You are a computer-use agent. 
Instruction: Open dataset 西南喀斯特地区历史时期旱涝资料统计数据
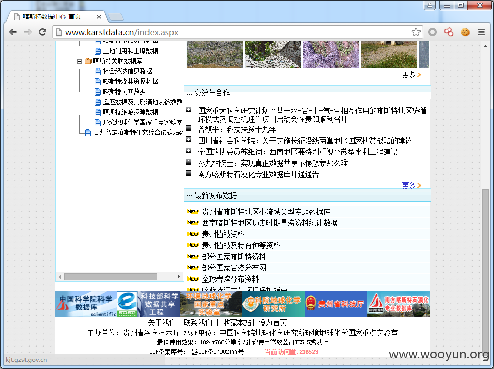click(269, 223)
